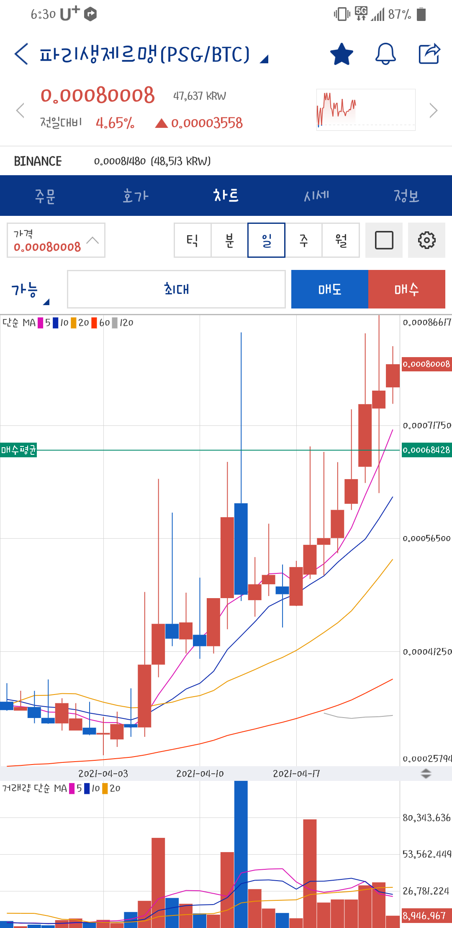Switch to 시세 tab
452x928 pixels.
[316, 196]
